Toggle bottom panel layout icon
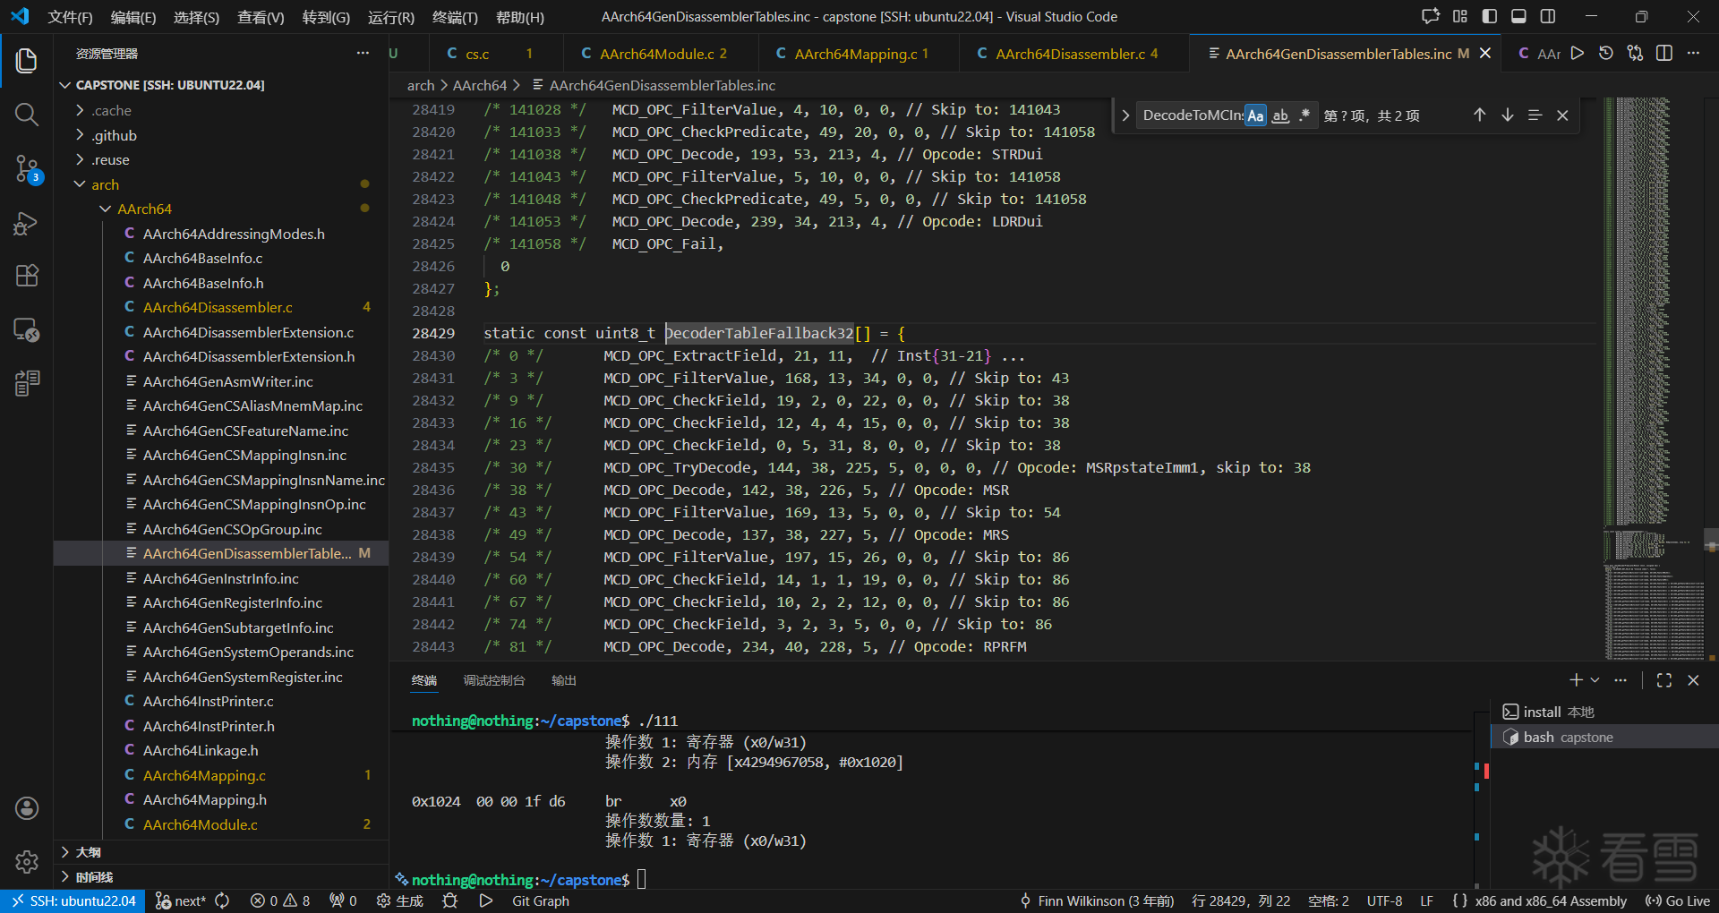Viewport: 1719px width, 913px height. point(1518,16)
